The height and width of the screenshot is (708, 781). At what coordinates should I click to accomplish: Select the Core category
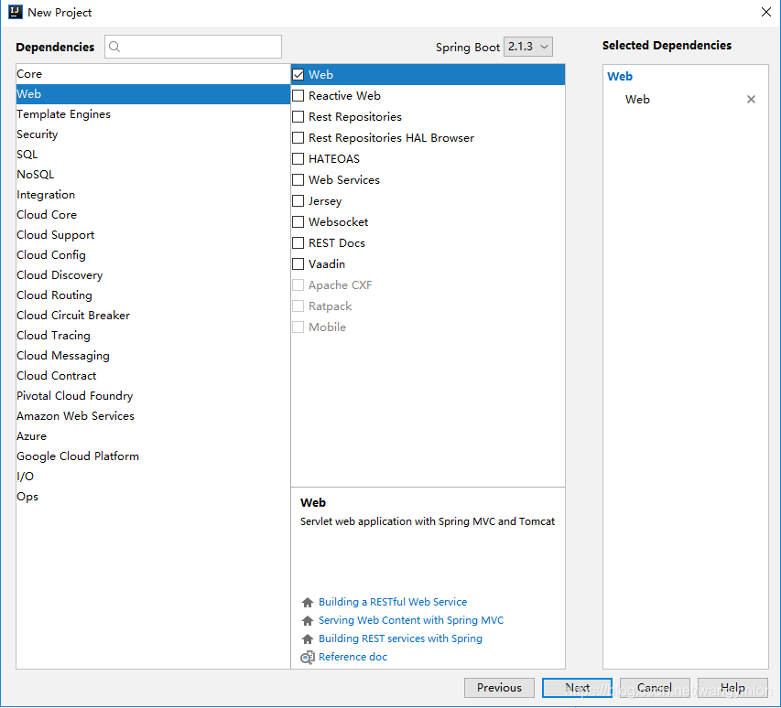pyautogui.click(x=153, y=74)
